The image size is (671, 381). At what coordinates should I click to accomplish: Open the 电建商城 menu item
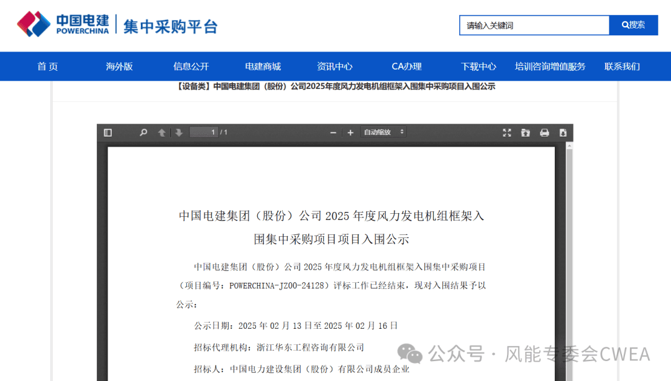pyautogui.click(x=263, y=67)
